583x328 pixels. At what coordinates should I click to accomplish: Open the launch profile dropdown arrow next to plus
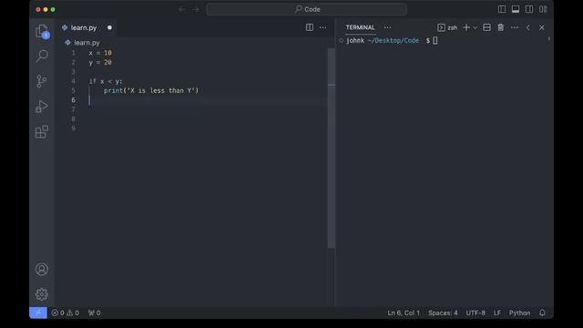(x=476, y=27)
